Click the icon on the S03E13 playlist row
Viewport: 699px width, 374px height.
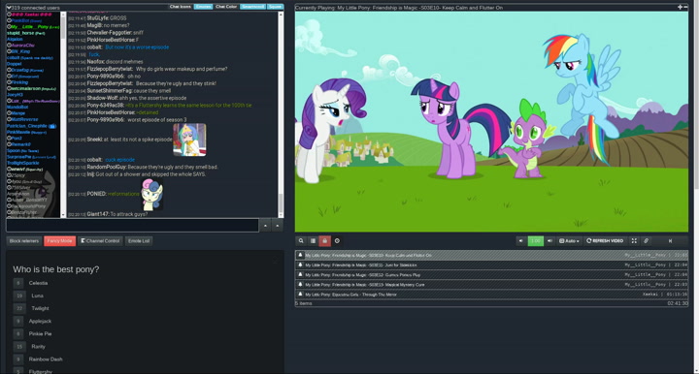click(x=300, y=284)
